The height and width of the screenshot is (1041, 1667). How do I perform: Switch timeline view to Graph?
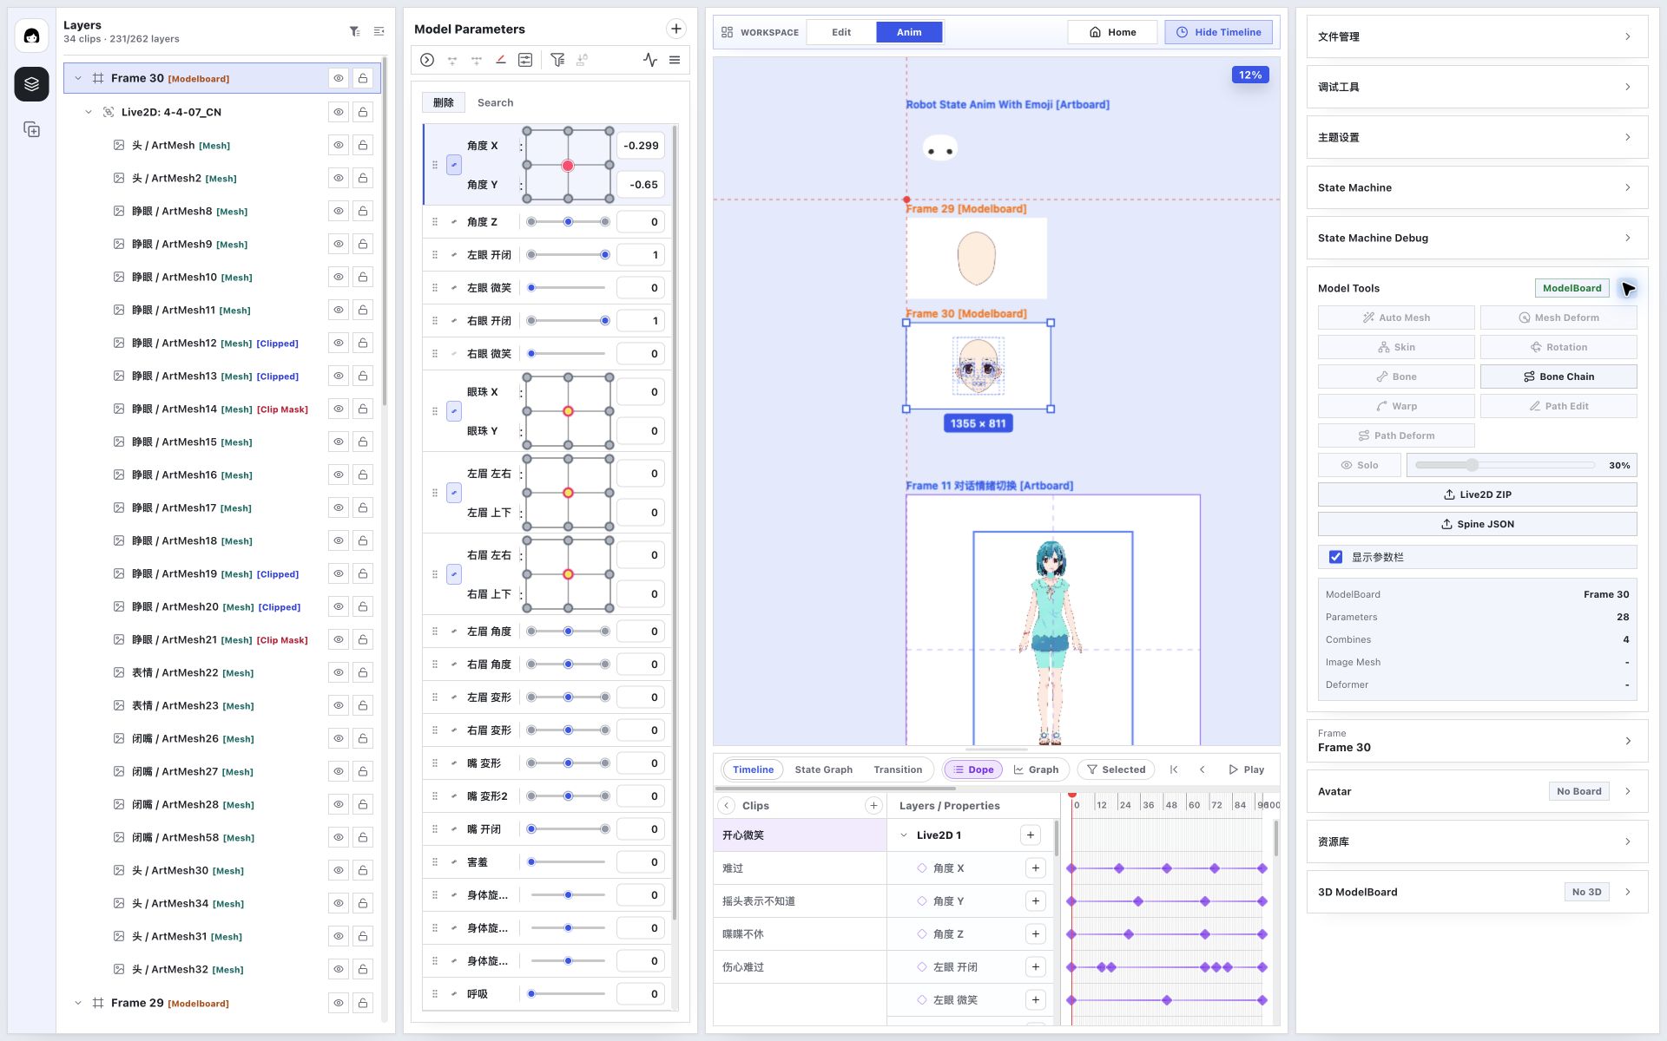[x=1036, y=769]
